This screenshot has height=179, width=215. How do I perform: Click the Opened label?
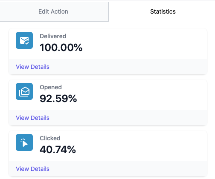(x=51, y=88)
